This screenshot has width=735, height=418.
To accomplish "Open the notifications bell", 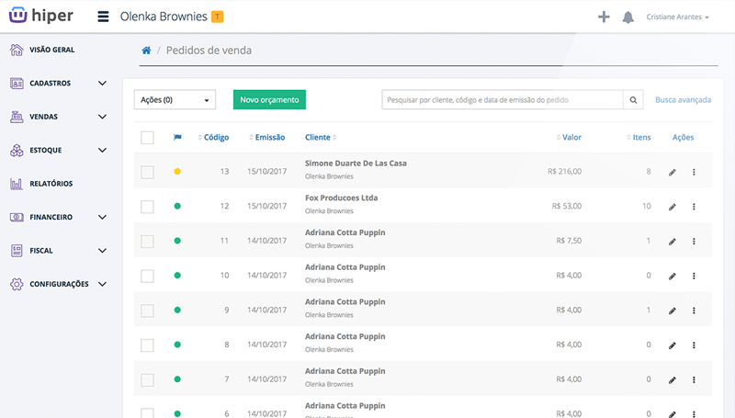I will [628, 17].
